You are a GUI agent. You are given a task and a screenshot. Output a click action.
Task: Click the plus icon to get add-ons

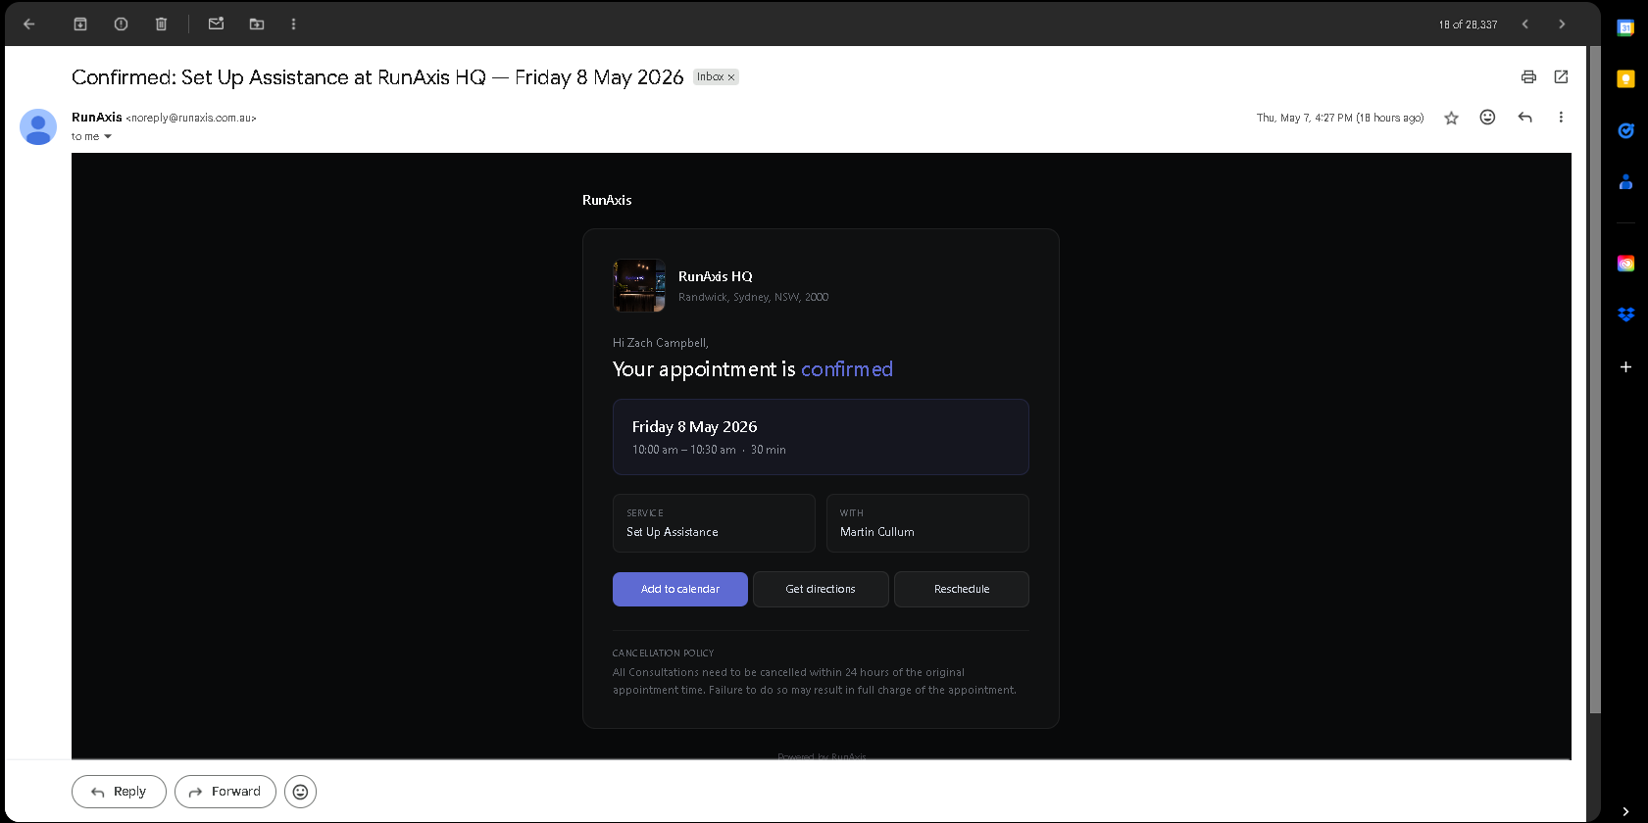click(x=1625, y=367)
